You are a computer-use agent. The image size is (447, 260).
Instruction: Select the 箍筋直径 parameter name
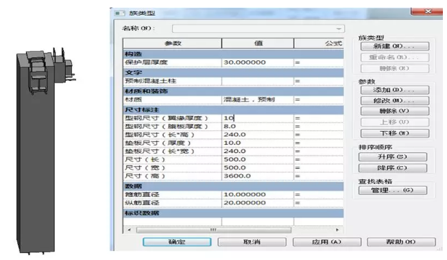(x=142, y=195)
